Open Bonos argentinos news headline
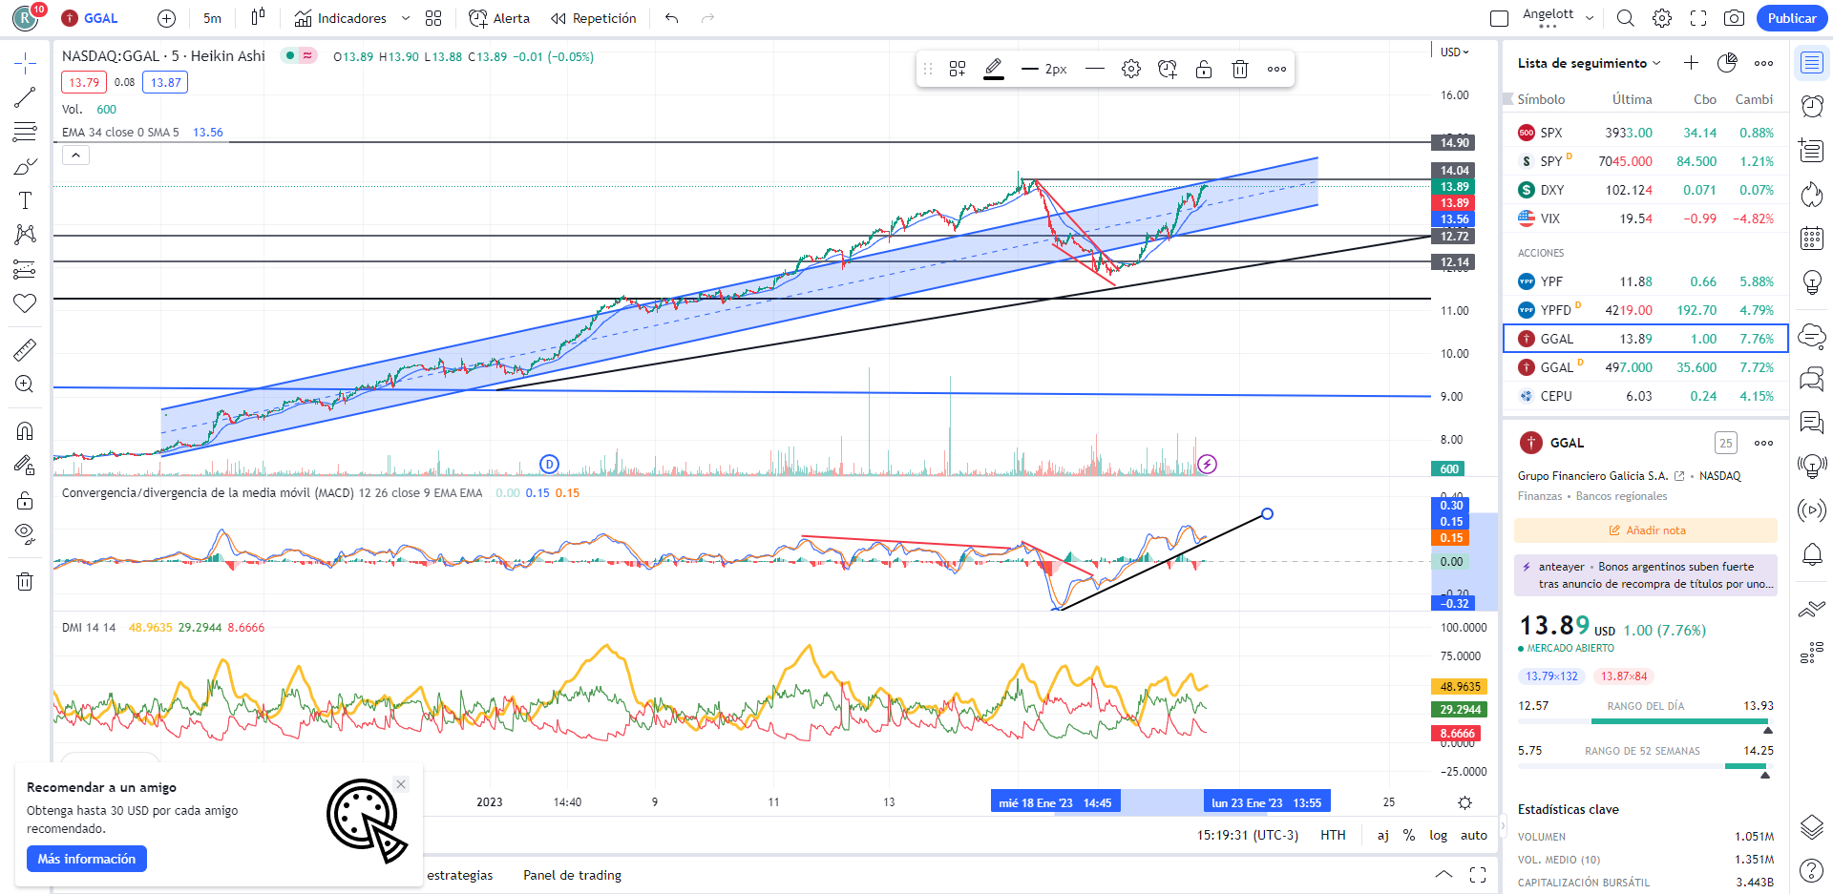This screenshot has width=1833, height=894. (x=1646, y=575)
